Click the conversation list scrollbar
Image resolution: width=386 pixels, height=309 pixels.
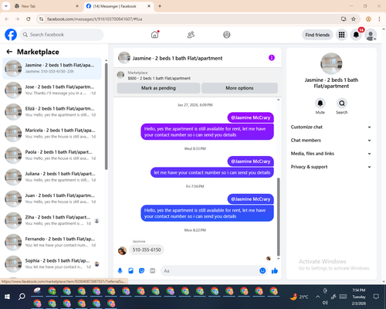pos(106,116)
